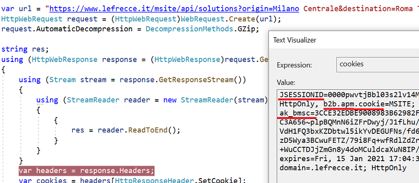Click 'domain=.lefrecce.it; HttpOnly' line
Viewport: 419px width, 183px height.
click(343, 168)
